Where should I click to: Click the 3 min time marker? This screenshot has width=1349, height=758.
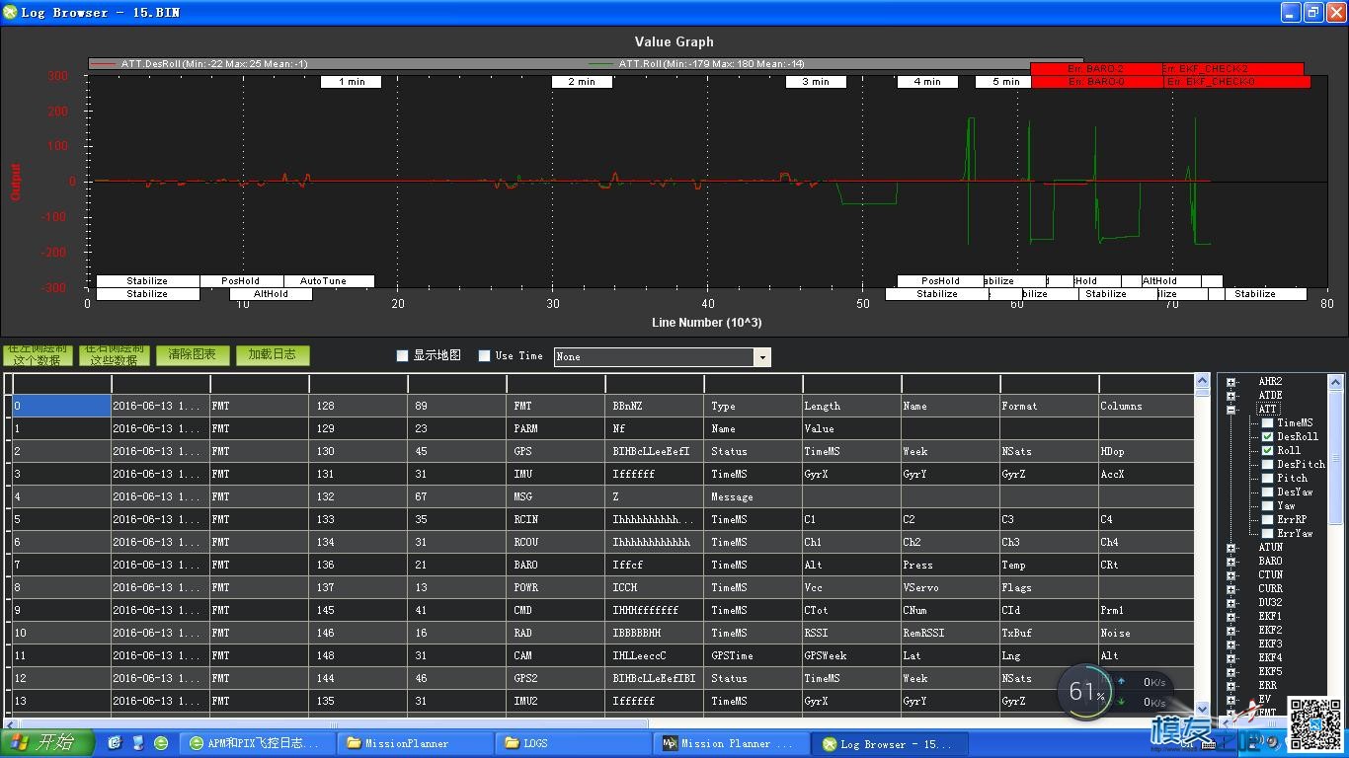click(x=816, y=82)
